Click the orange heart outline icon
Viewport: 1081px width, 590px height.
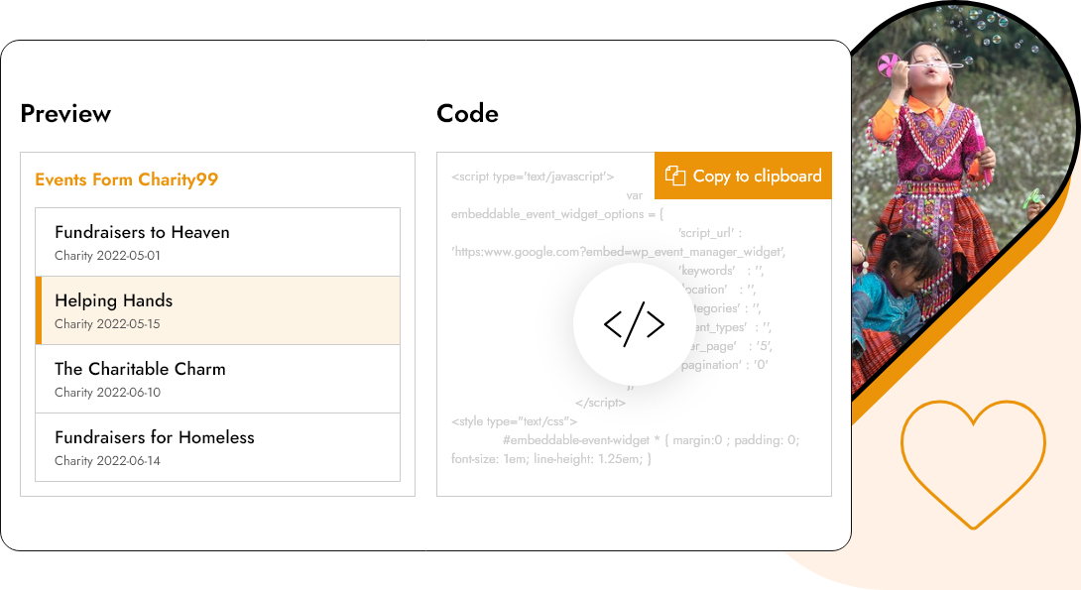972,463
